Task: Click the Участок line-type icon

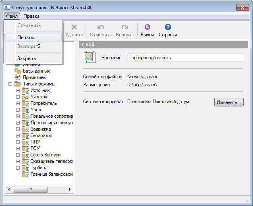Action: (x=25, y=97)
